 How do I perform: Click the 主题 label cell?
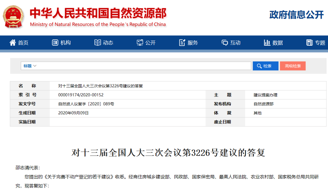coord(225,95)
